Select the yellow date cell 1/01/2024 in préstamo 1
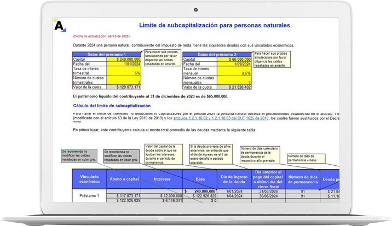The width and height of the screenshot is (392, 226). click(x=124, y=63)
